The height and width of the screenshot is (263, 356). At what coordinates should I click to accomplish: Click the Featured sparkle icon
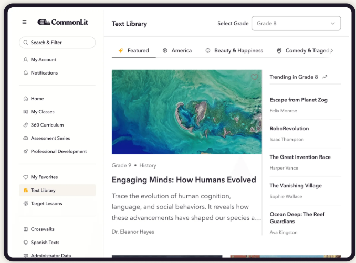coord(121,50)
